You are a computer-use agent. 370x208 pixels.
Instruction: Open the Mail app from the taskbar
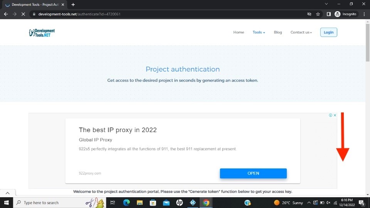[166, 203]
